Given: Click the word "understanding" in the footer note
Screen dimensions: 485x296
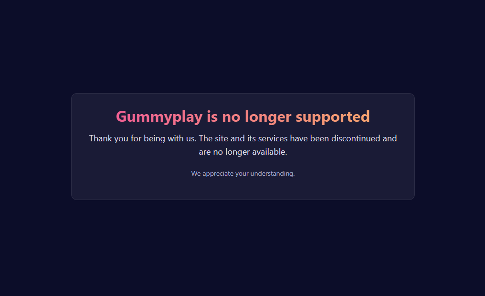Looking at the screenshot, I should click(272, 173).
